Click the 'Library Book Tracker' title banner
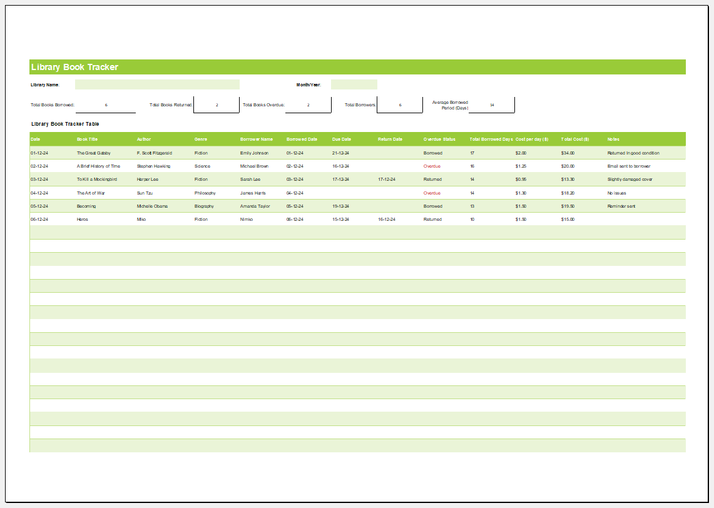The image size is (714, 508). (357, 67)
